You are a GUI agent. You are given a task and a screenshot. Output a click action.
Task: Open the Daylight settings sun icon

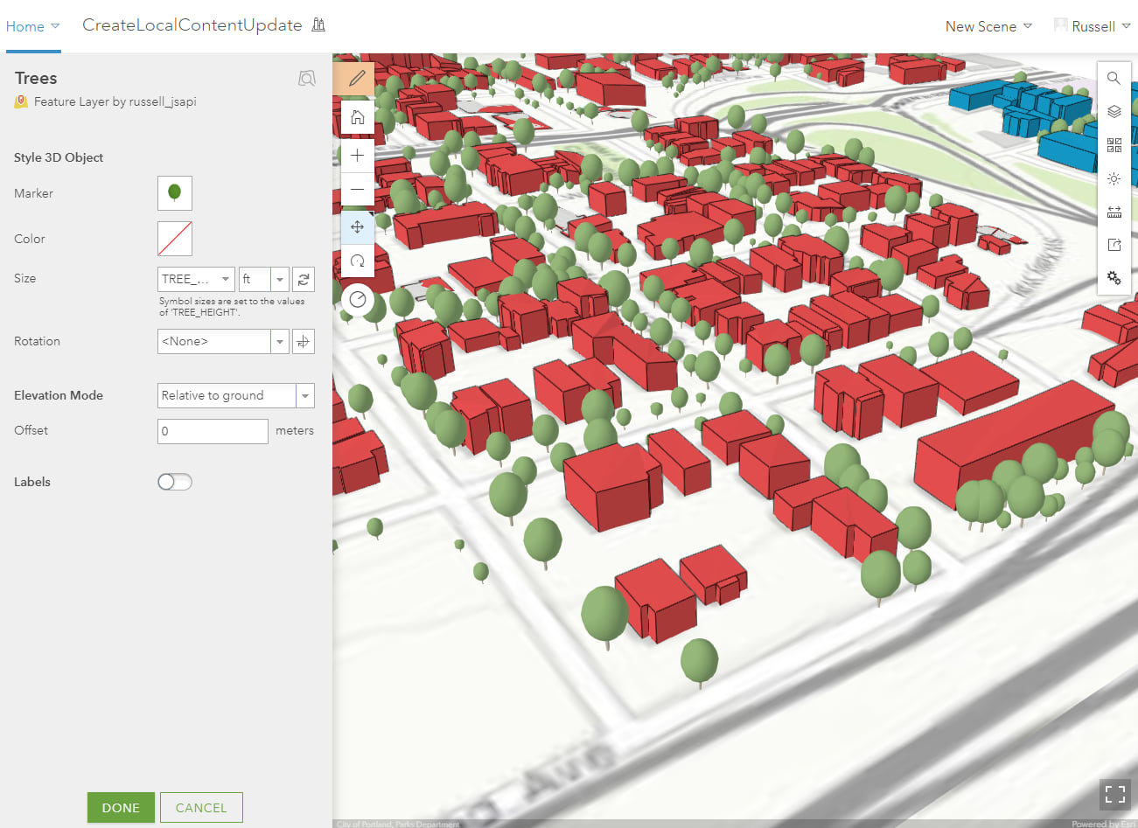(x=1114, y=178)
